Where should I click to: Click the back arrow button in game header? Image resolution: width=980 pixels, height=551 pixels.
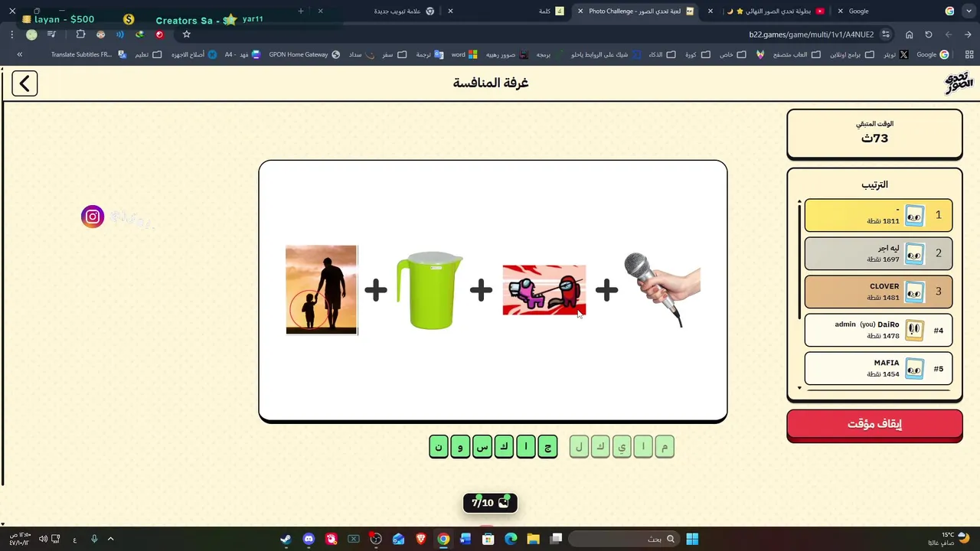24,83
